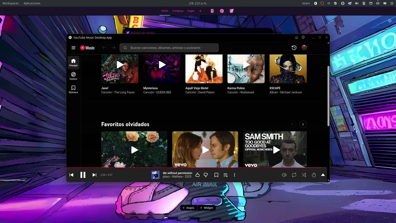The image size is (396, 223).
Task: Show next Favoritos olvidados items
Action: tap(303, 124)
